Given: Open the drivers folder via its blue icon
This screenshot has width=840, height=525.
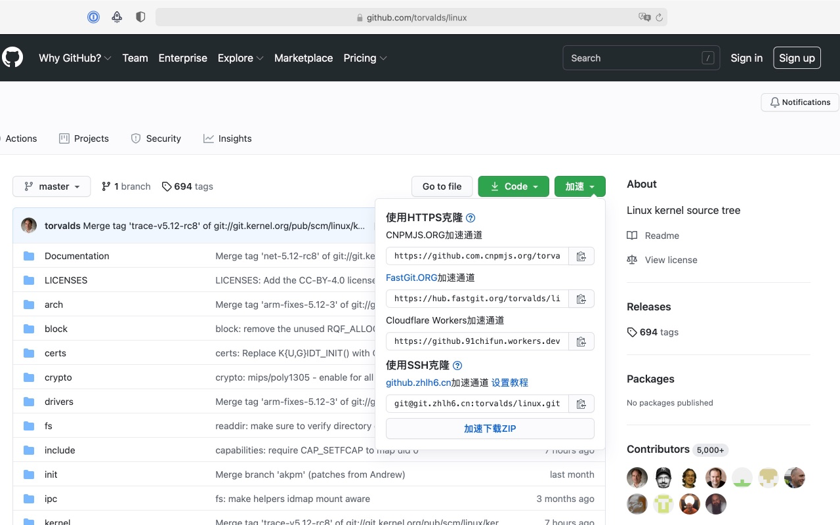Looking at the screenshot, I should (28, 401).
